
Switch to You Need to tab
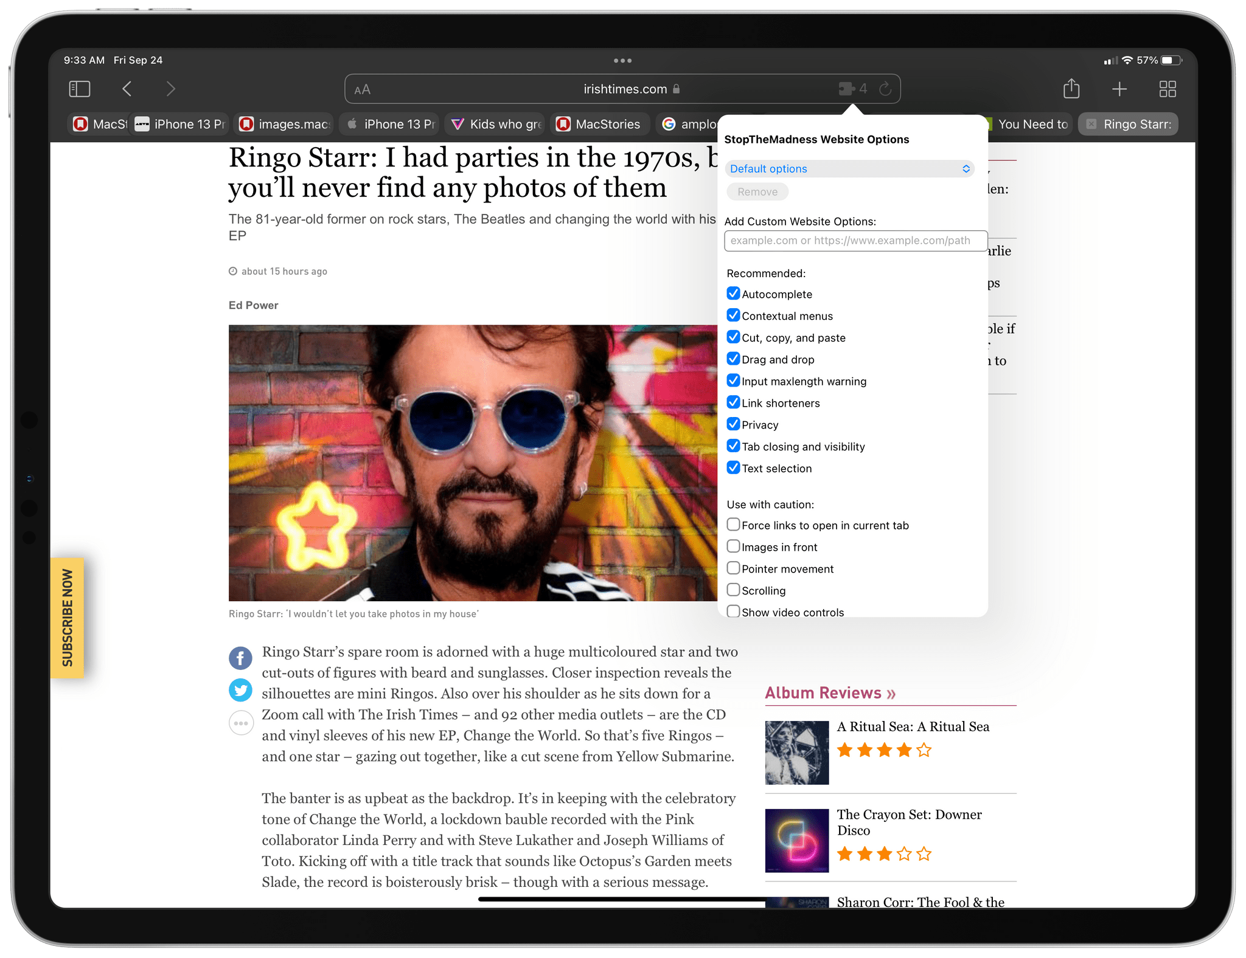coord(1030,124)
